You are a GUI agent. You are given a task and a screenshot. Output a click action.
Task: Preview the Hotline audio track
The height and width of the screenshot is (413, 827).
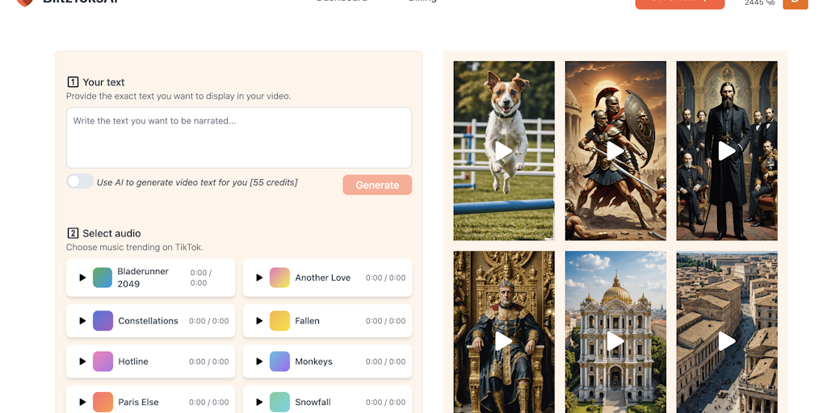click(x=82, y=361)
